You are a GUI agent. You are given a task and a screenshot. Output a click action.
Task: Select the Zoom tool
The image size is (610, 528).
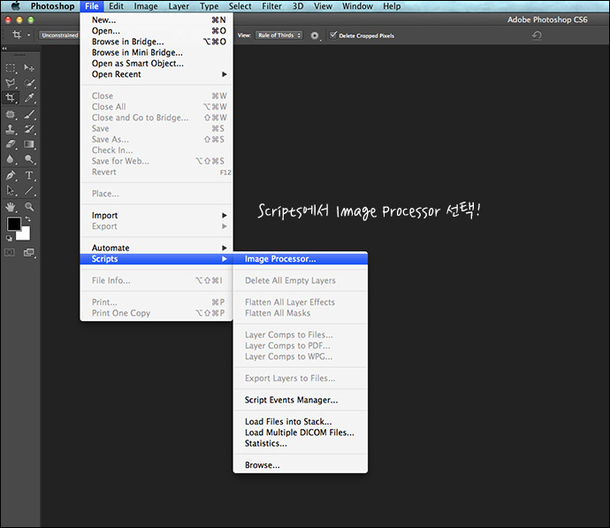(29, 207)
